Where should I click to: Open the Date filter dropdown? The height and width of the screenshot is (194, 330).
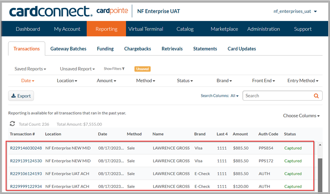click(28, 81)
